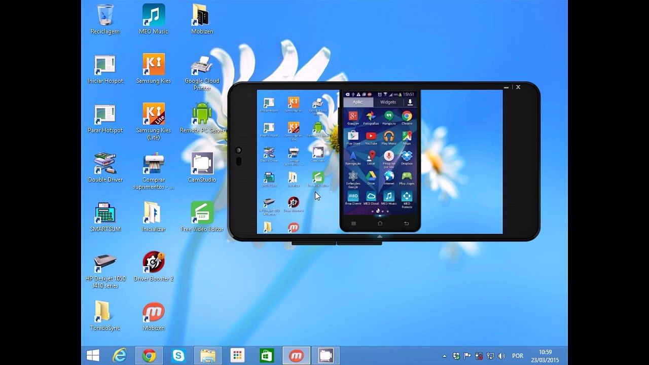Image resolution: width=649 pixels, height=365 pixels.
Task: Expand the Mobizen bottom arrow under the phone
Action: pos(380,236)
